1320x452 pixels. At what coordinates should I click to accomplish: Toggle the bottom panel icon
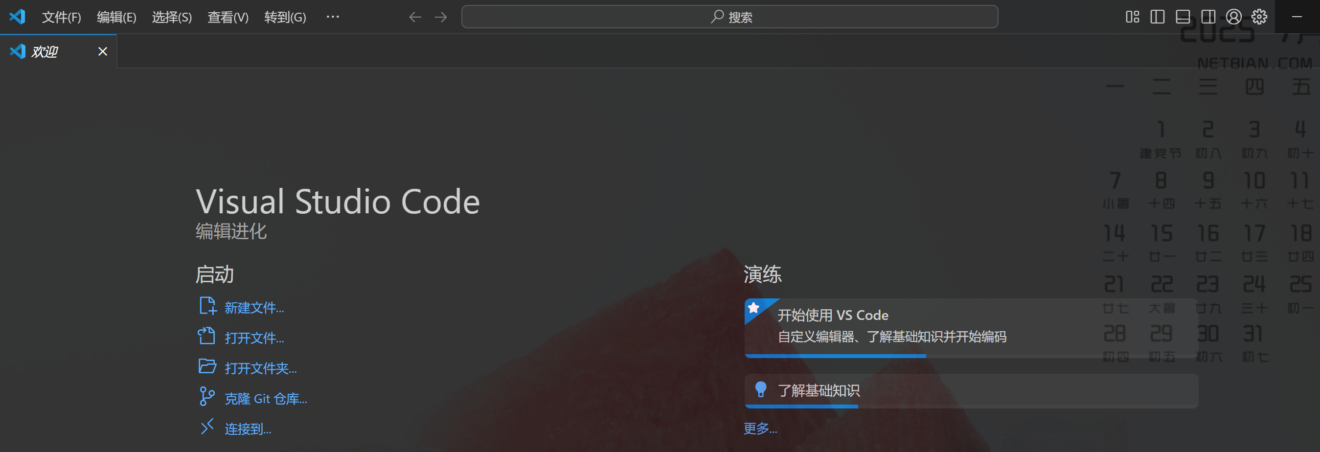(x=1183, y=17)
